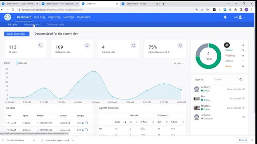
Task: Open details icon for Anthony 10:10 AM call
Action: [x=86, y=130]
